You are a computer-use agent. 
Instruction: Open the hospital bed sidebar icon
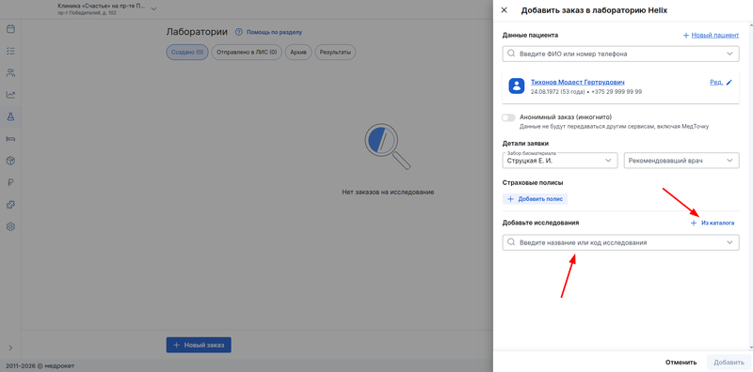pyautogui.click(x=10, y=138)
